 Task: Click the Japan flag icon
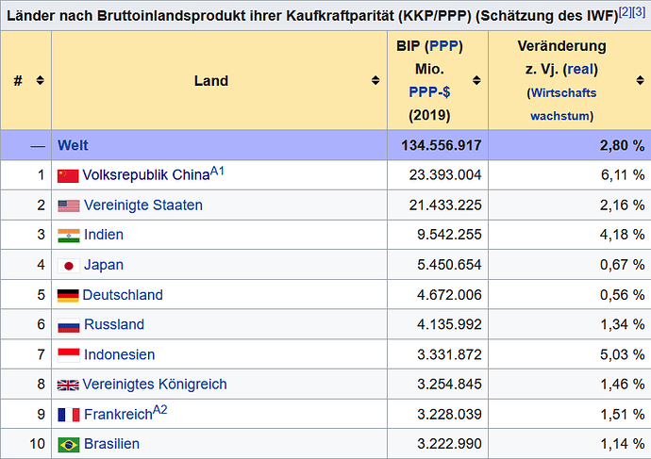click(69, 266)
